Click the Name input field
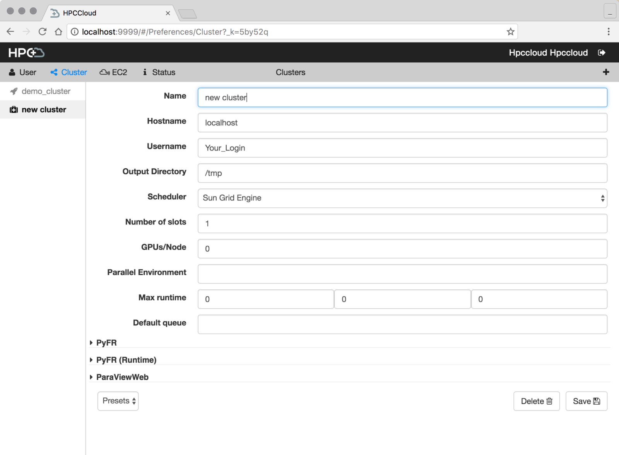 tap(402, 97)
